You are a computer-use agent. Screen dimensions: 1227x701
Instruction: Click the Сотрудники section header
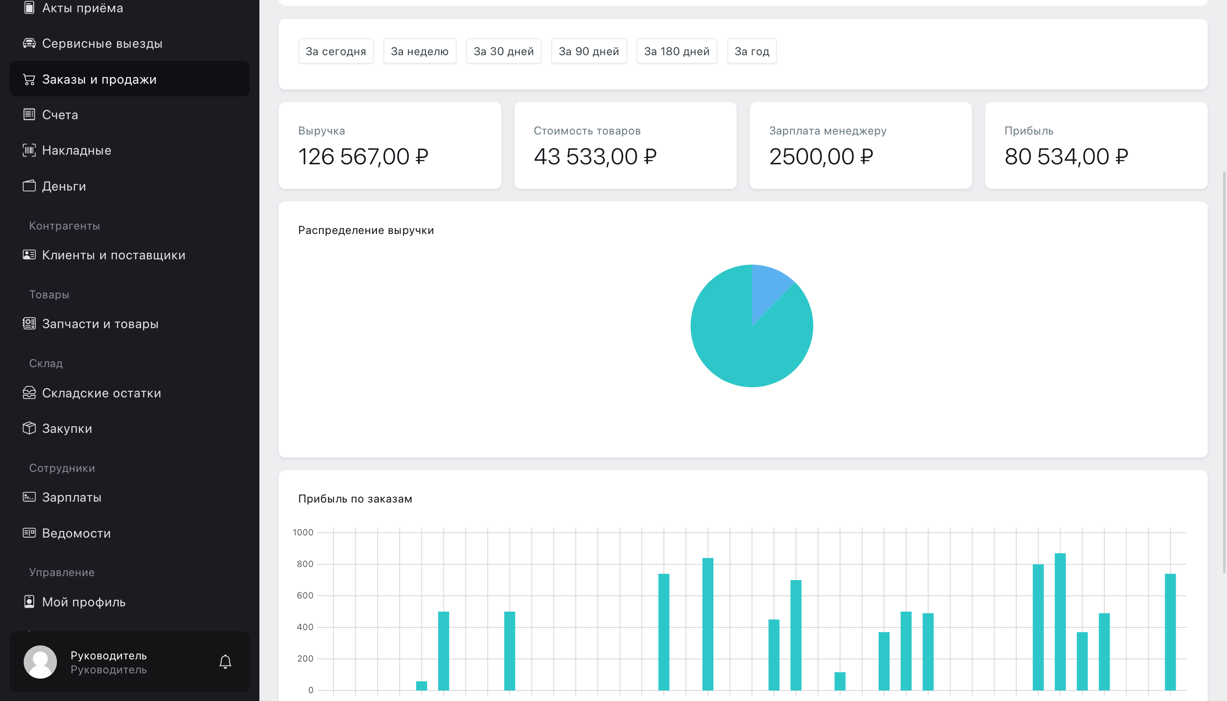tap(62, 468)
